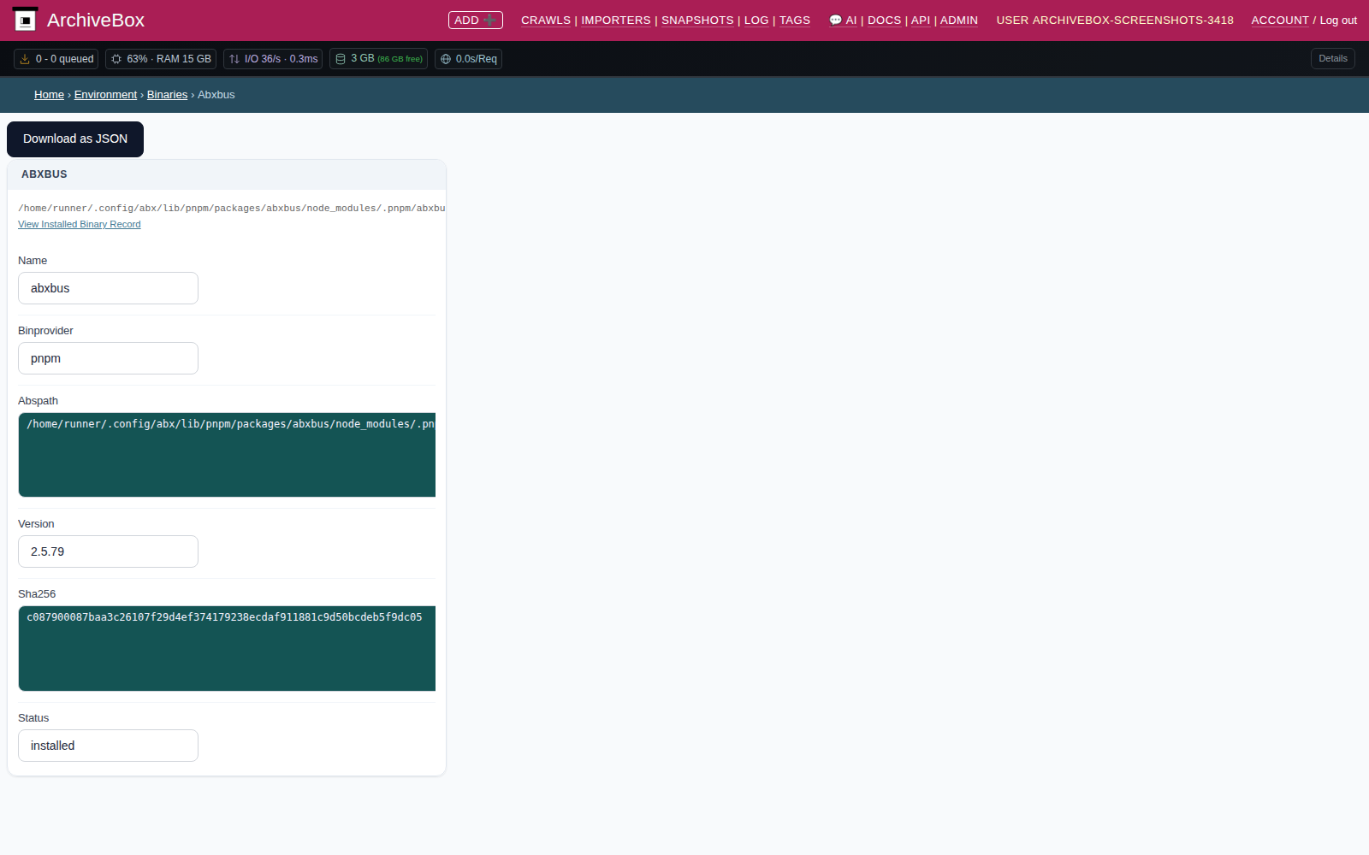1369x855 pixels.
Task: Click the download queue icon
Action: coord(25,59)
